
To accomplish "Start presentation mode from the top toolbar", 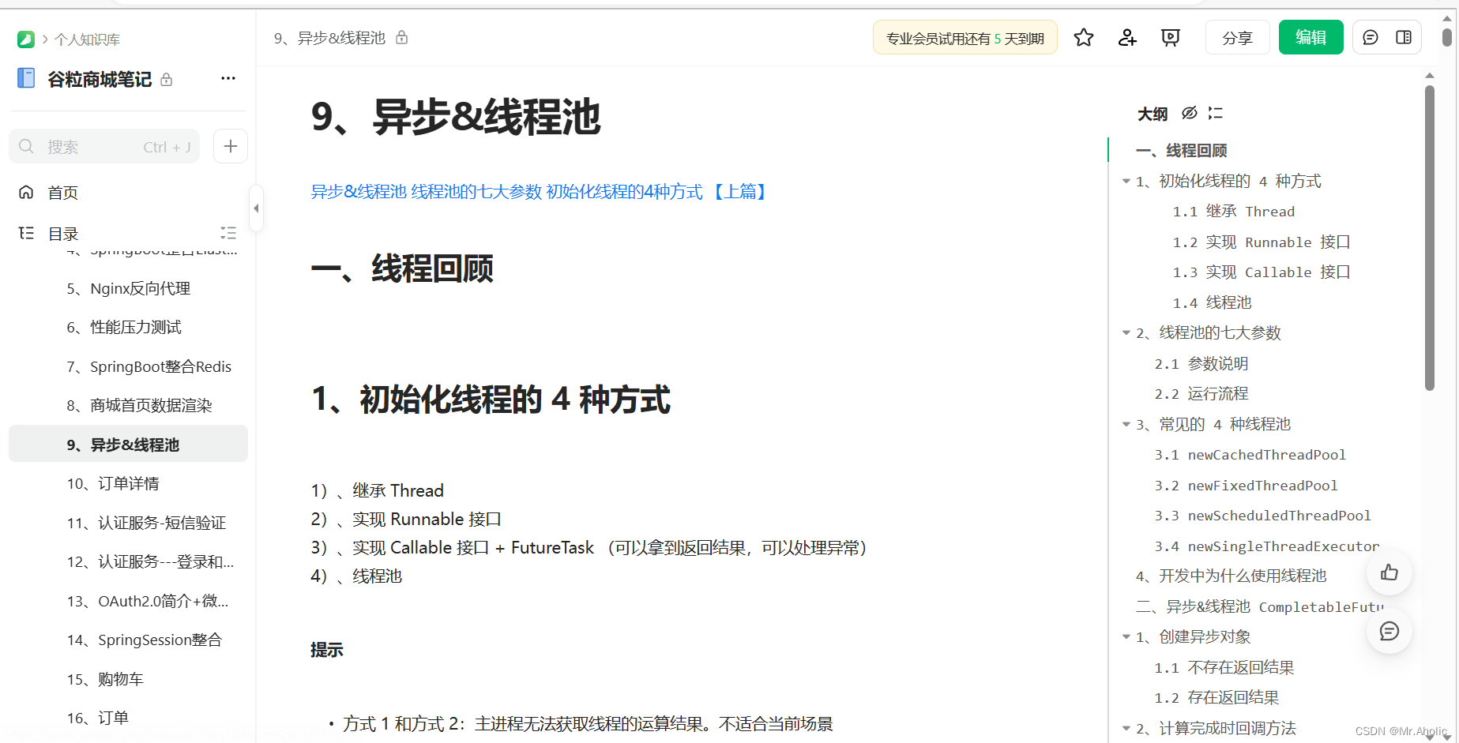I will pos(1170,37).
